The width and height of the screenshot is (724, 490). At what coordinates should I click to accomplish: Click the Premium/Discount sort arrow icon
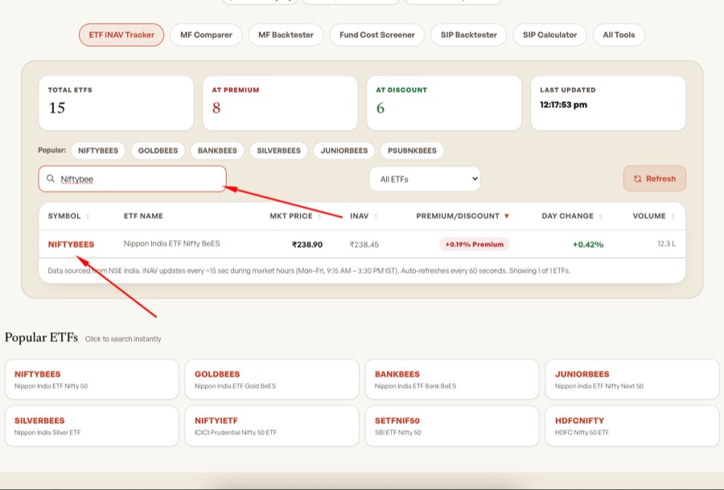[x=507, y=216]
